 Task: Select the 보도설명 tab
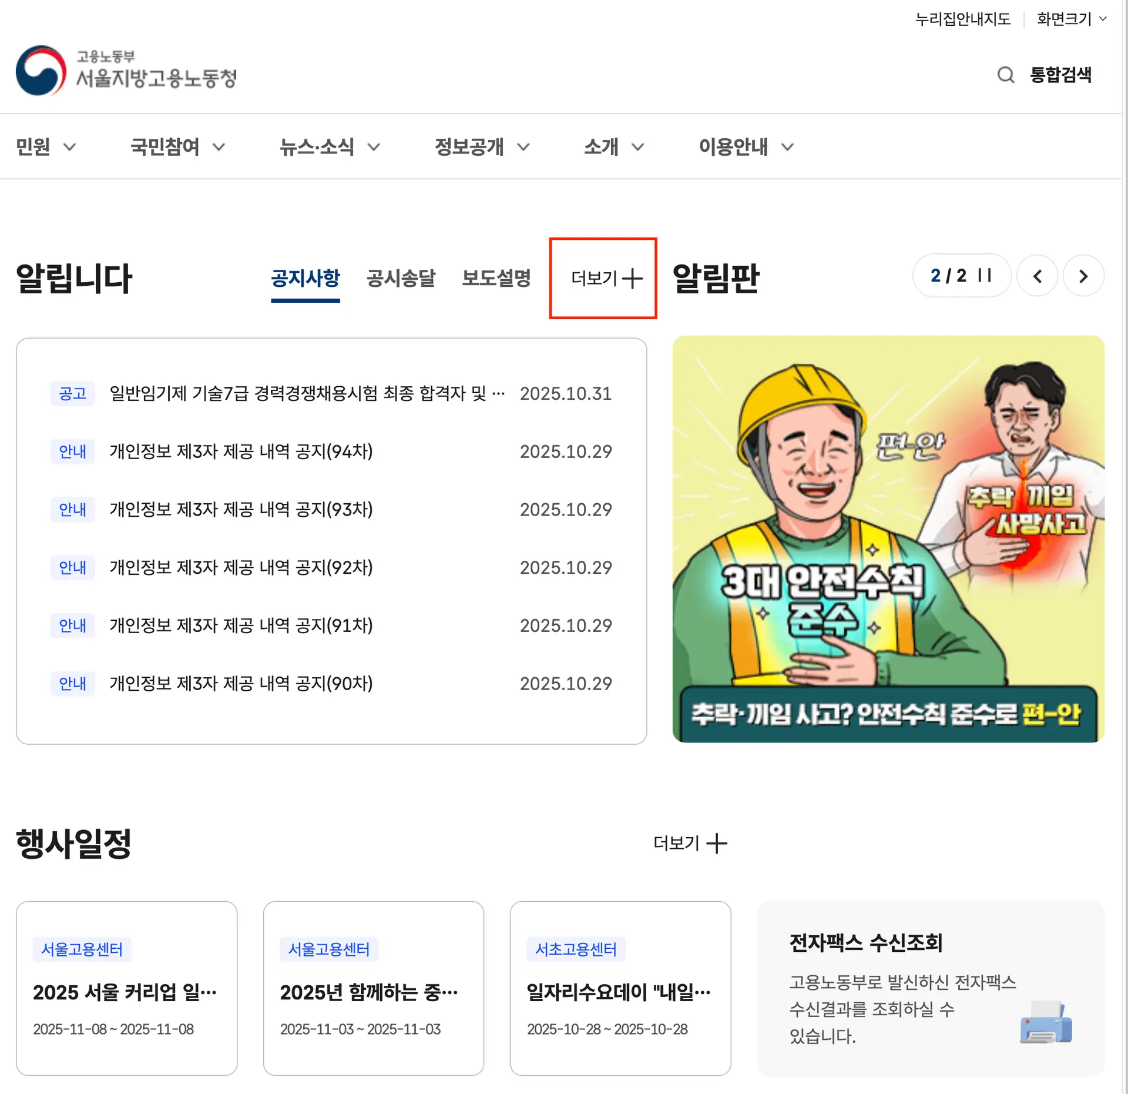pos(496,278)
